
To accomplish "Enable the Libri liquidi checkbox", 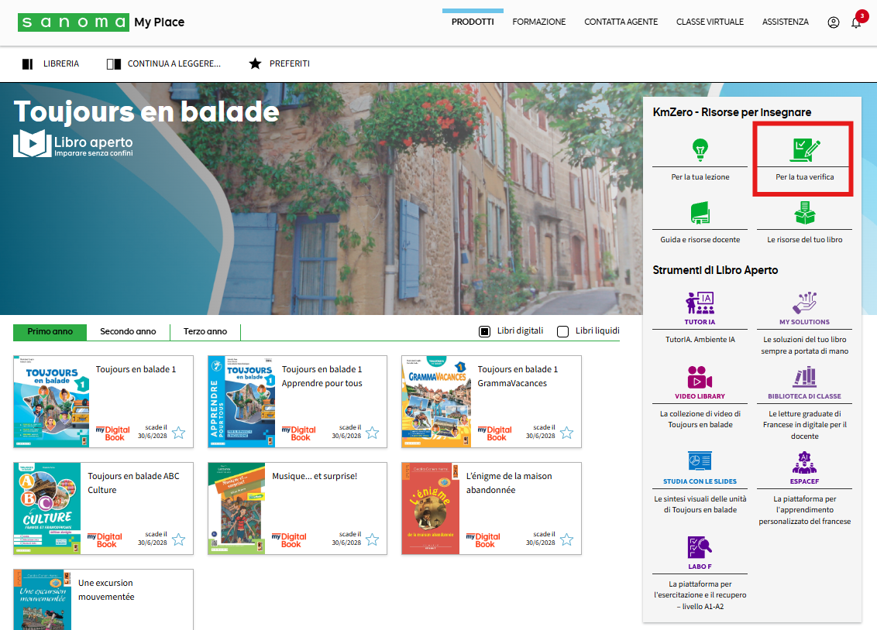I will pyautogui.click(x=562, y=332).
